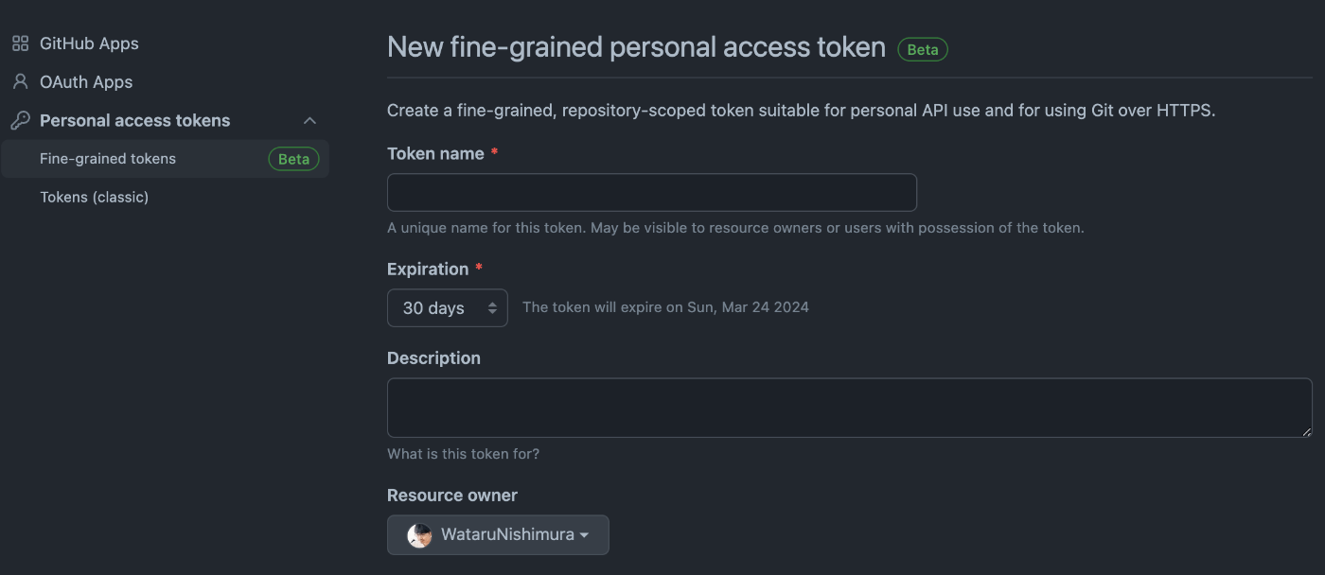This screenshot has height=575, width=1325.
Task: Click the WataruNishimura avatar image
Action: (x=419, y=535)
